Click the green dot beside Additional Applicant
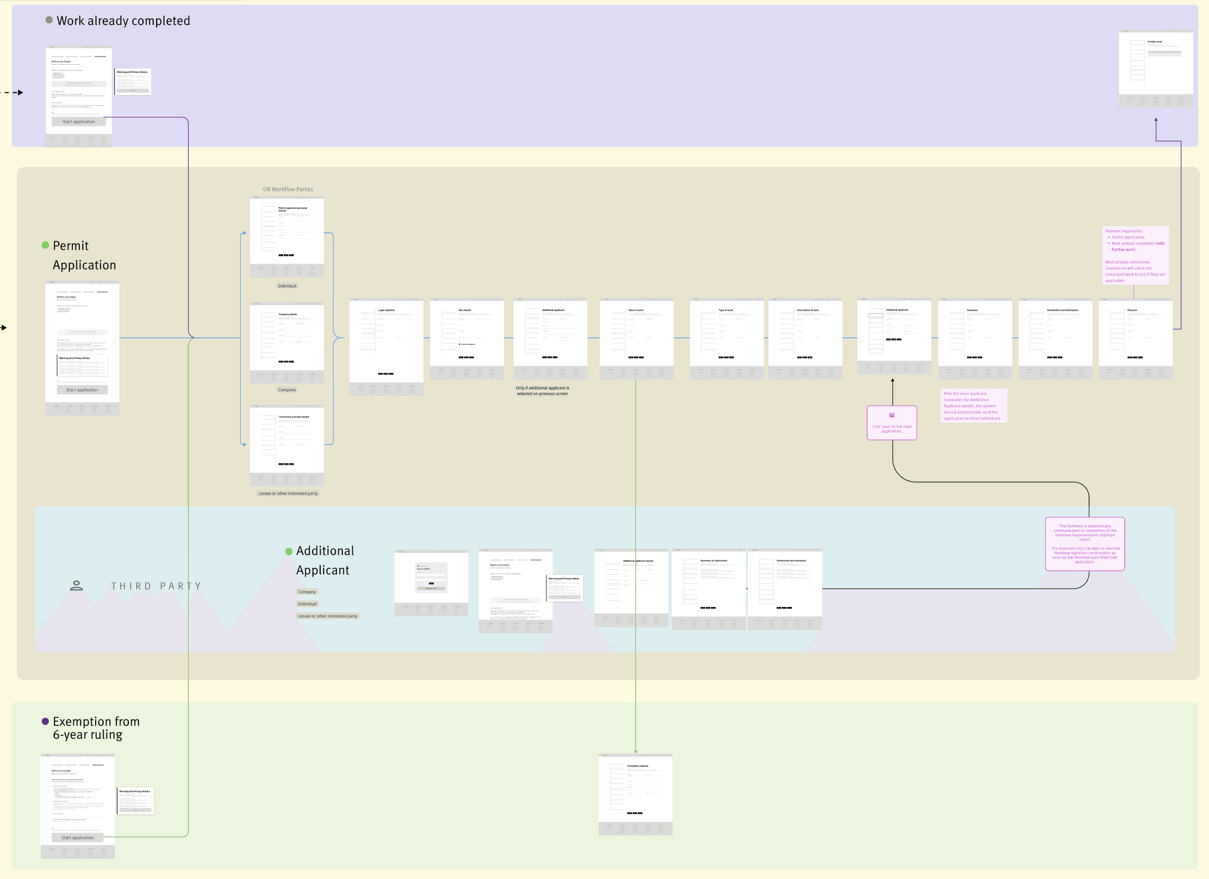The image size is (1209, 879). click(x=289, y=551)
